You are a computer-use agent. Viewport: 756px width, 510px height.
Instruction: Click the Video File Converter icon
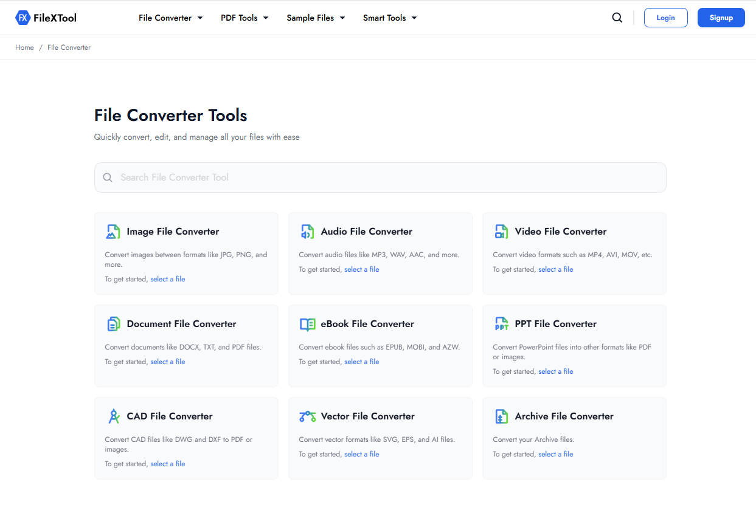click(501, 232)
